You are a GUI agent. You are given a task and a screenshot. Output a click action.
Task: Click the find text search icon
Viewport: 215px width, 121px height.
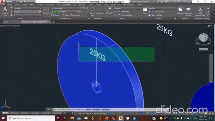(40, 12)
